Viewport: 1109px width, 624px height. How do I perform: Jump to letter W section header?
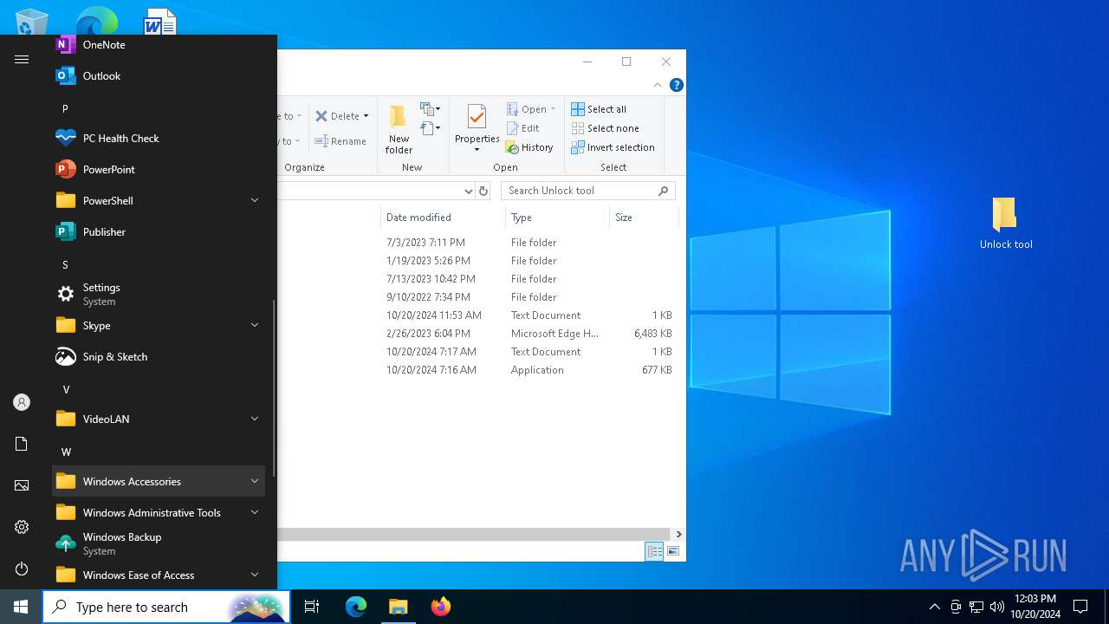pyautogui.click(x=66, y=452)
